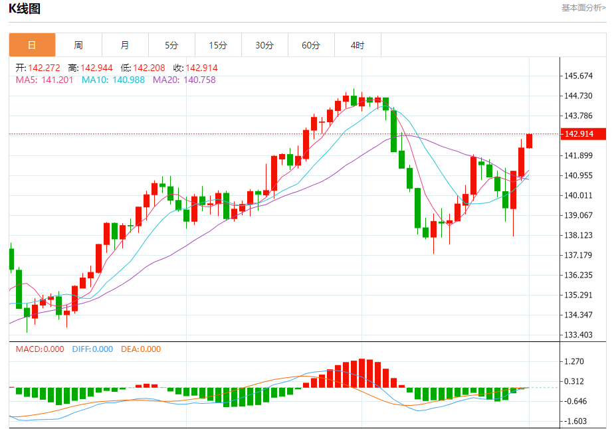Click the K线图 heading

25,8
